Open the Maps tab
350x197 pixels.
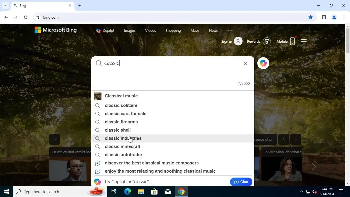tap(195, 30)
